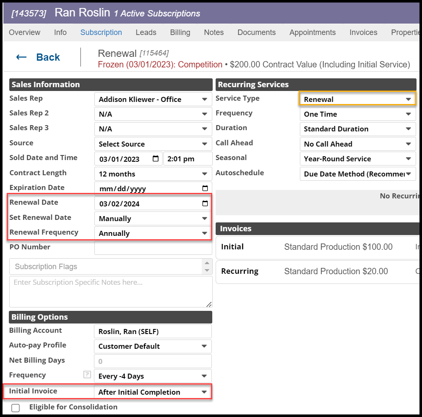Open calendar picker for Renewal Date
This screenshot has height=417, width=422.
coord(205,203)
